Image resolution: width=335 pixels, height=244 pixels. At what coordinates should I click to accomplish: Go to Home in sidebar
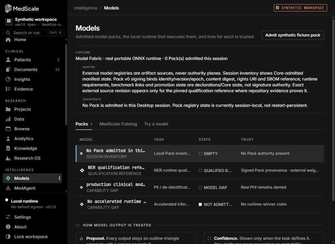[x=33, y=40]
